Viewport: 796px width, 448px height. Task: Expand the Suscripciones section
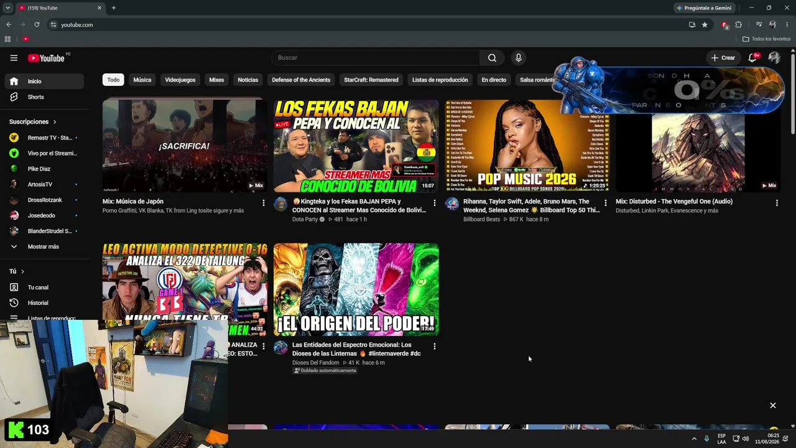pyautogui.click(x=32, y=122)
